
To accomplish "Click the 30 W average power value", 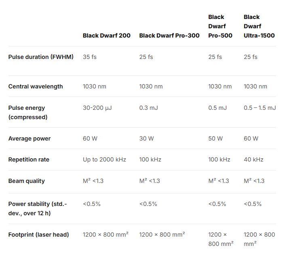I will 146,139.
